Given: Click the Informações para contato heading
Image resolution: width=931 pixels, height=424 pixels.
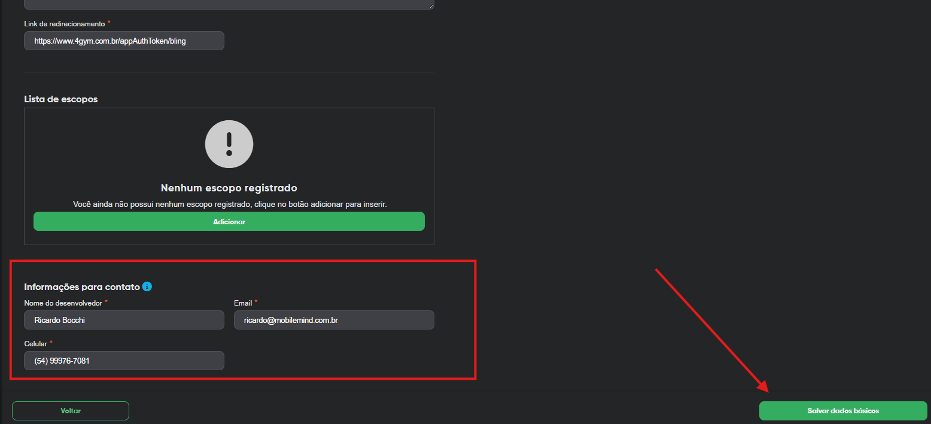Looking at the screenshot, I should pos(81,287).
